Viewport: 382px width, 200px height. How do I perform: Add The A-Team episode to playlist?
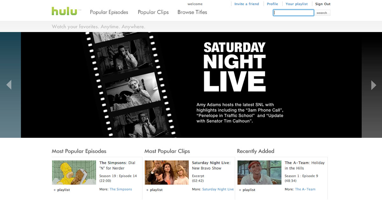coord(247,190)
